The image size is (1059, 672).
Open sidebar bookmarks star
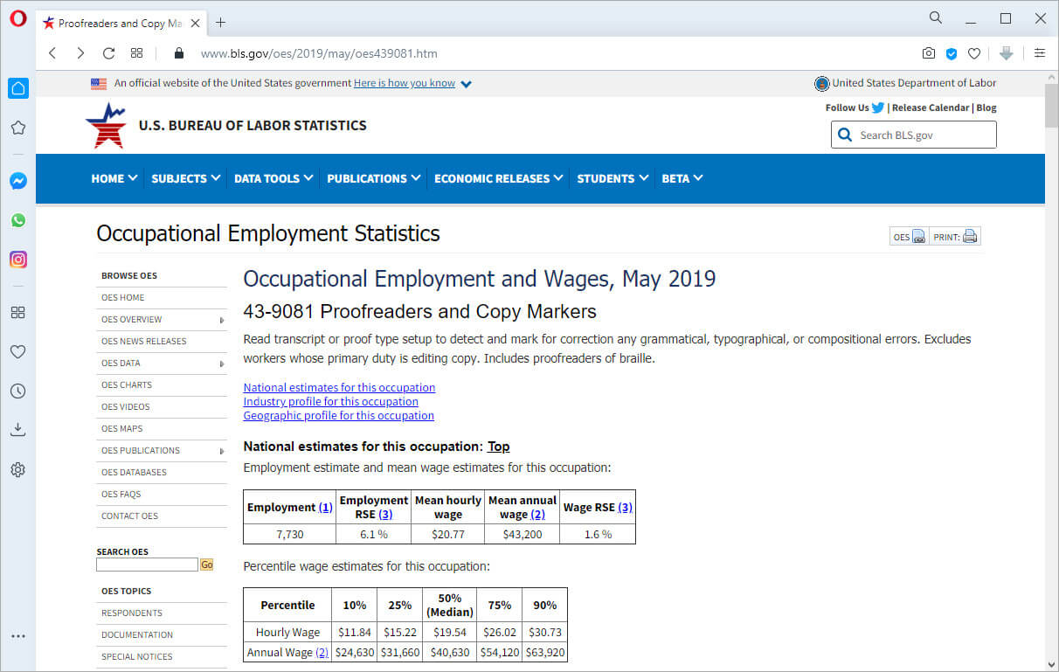click(17, 128)
